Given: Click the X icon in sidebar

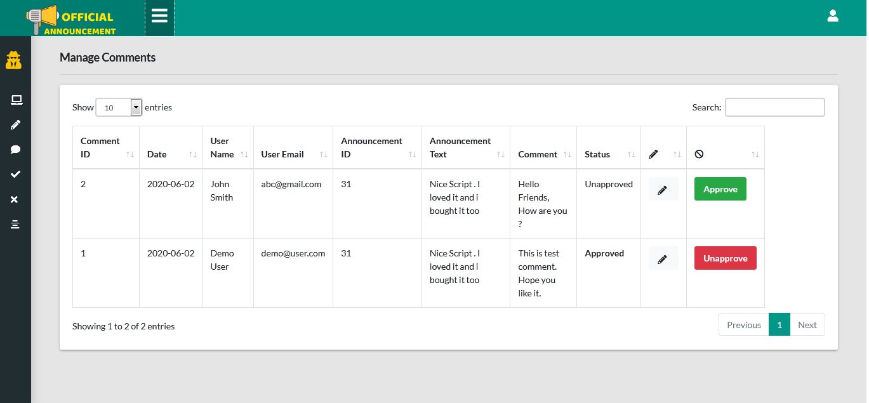Looking at the screenshot, I should coord(15,200).
